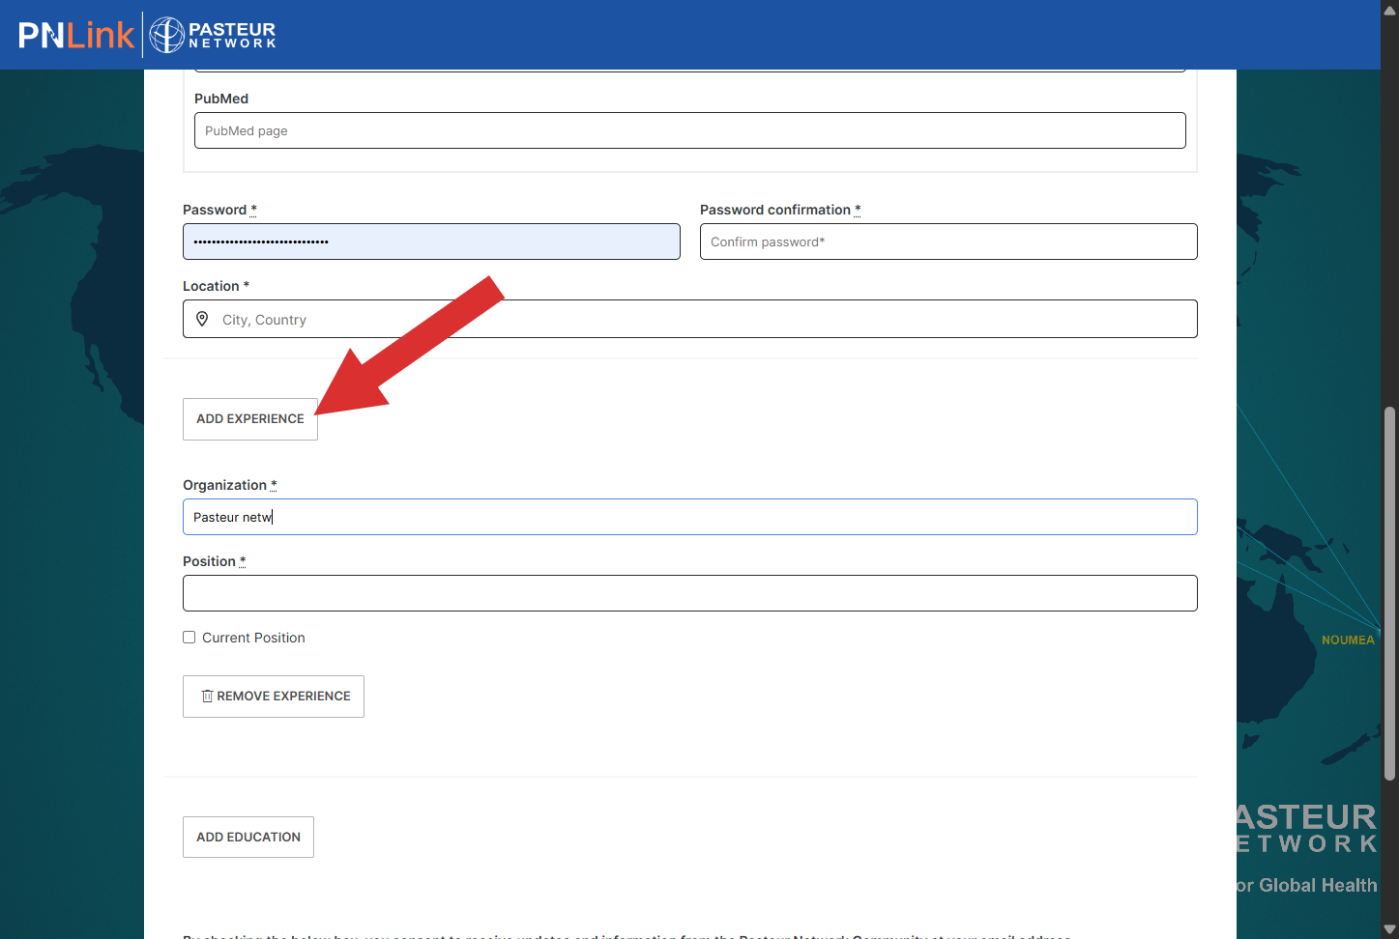This screenshot has width=1399, height=939.
Task: Click the empty Position field
Action: (690, 593)
